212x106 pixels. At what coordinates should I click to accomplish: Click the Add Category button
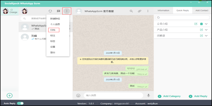(x=169, y=96)
